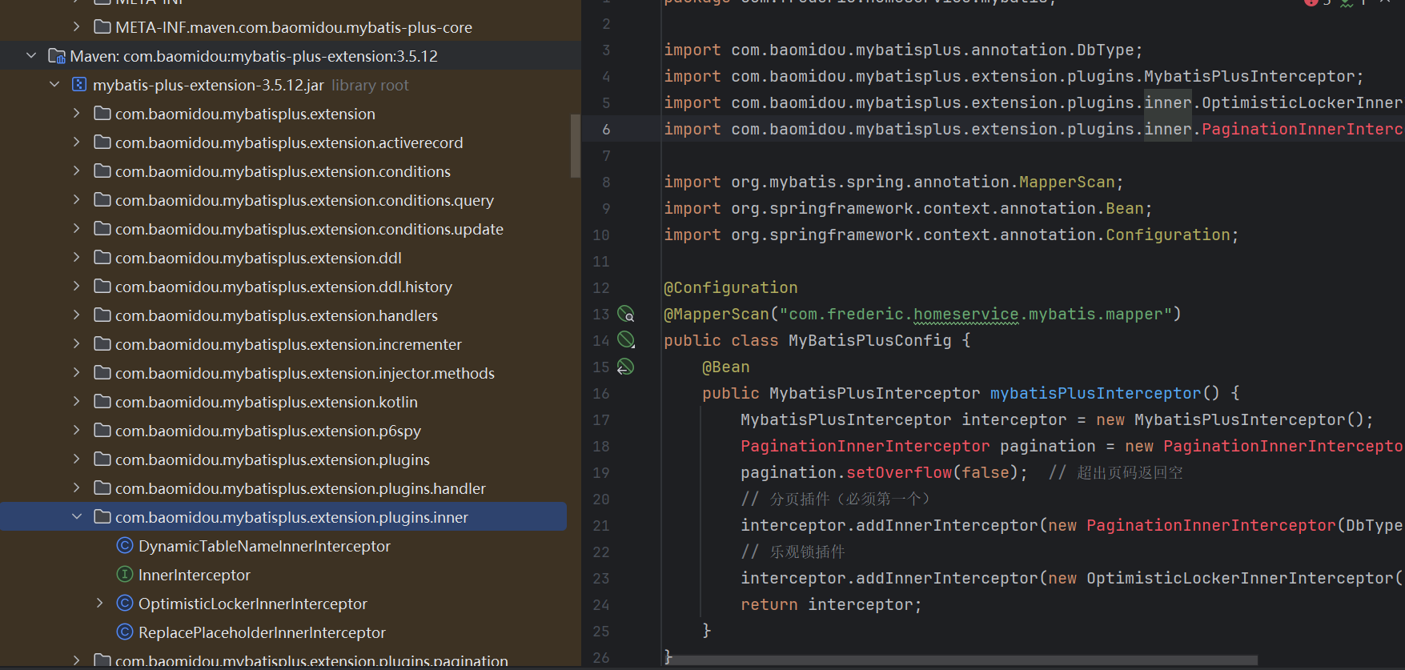Click the 'return interceptor;' statement
The height and width of the screenshot is (670, 1405).
831,604
